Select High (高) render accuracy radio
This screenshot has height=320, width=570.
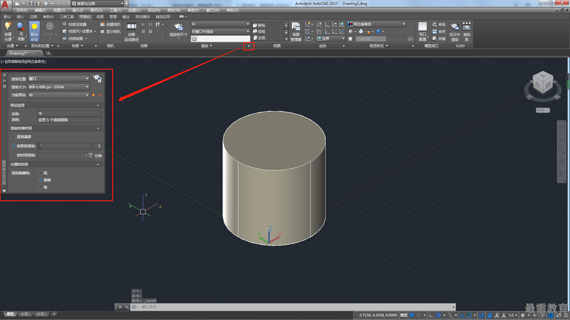[x=40, y=187]
